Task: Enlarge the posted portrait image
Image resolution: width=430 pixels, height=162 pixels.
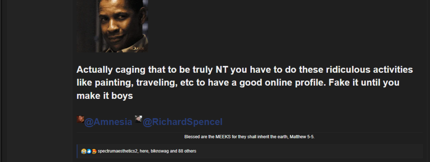Action: 112,26
